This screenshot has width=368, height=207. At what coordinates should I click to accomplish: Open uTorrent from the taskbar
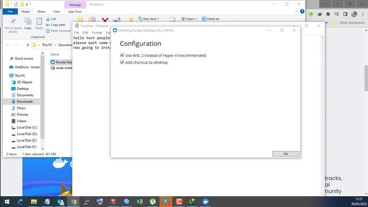(x=153, y=202)
